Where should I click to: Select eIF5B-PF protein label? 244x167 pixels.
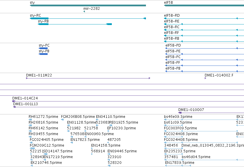pyautogui.click(x=173, y=63)
